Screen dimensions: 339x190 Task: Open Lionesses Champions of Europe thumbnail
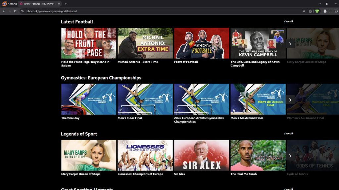(145, 155)
